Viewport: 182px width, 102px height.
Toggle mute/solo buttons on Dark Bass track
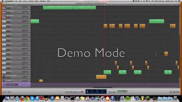pos(8,22)
